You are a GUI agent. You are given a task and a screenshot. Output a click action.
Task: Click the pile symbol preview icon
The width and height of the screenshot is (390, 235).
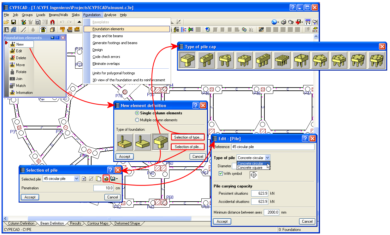(x=254, y=175)
